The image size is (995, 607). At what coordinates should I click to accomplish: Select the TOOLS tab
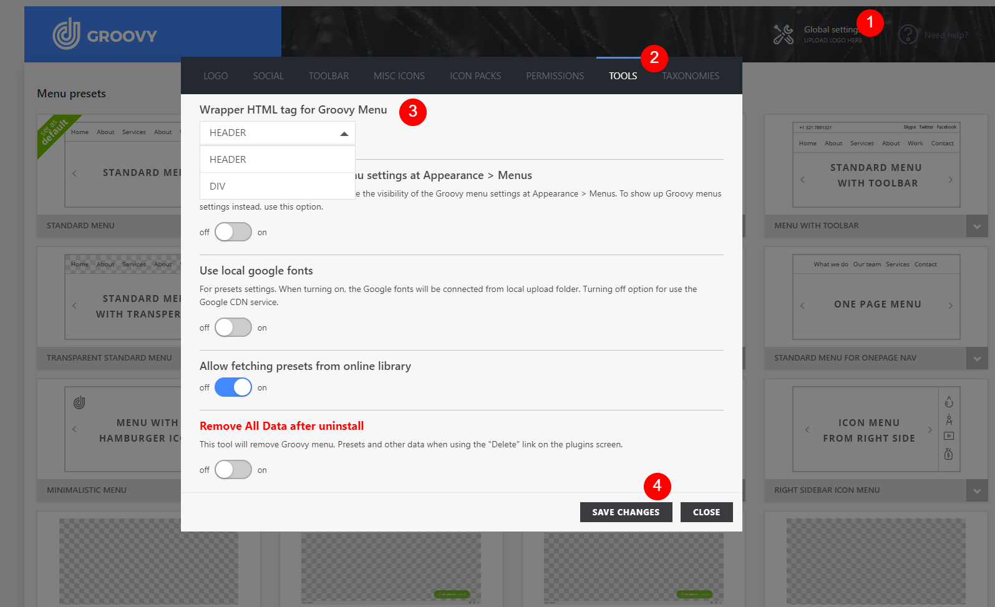(623, 76)
